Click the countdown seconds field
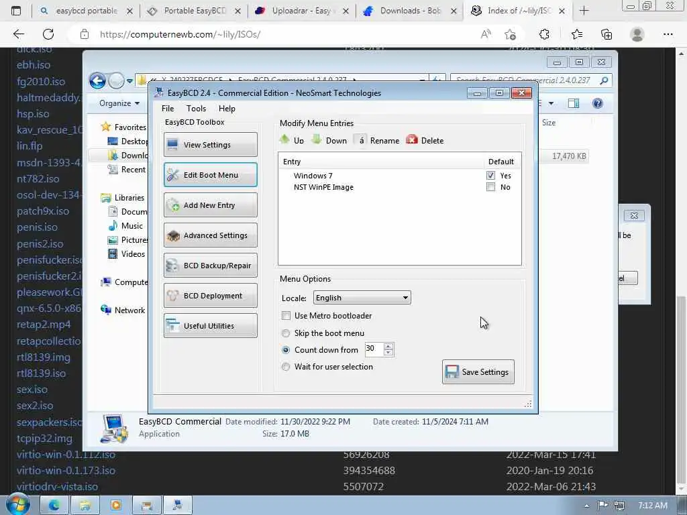 [374, 349]
